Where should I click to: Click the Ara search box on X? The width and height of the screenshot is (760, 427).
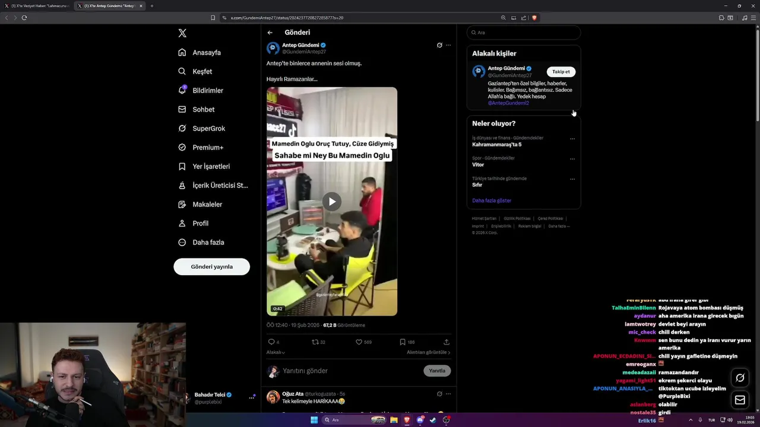pos(524,33)
